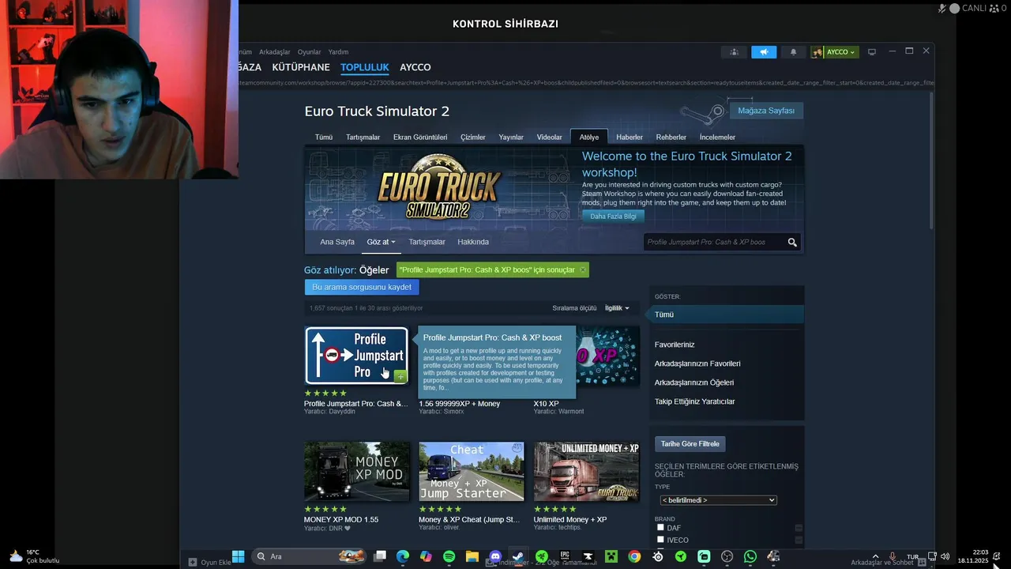Select the Videolar tab

tap(550, 137)
